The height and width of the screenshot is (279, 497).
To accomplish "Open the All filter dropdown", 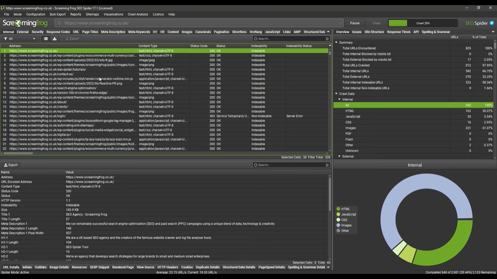I will 20,39.
